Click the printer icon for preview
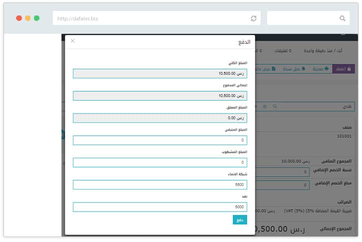The height and width of the screenshot is (242, 362). tap(327, 68)
